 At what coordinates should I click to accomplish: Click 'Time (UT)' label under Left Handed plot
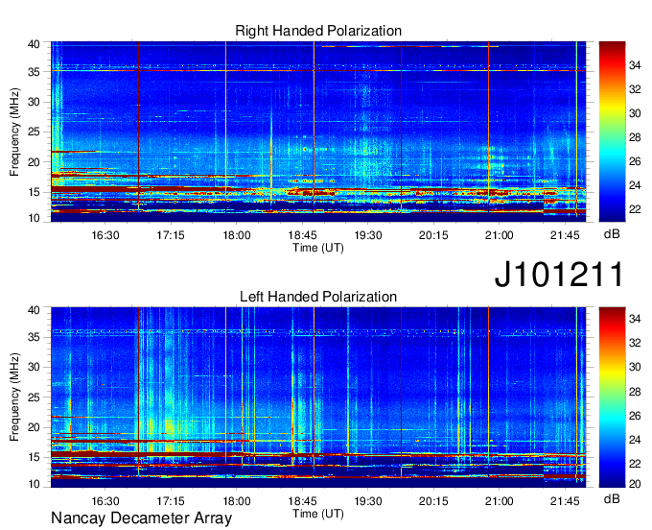click(x=318, y=514)
